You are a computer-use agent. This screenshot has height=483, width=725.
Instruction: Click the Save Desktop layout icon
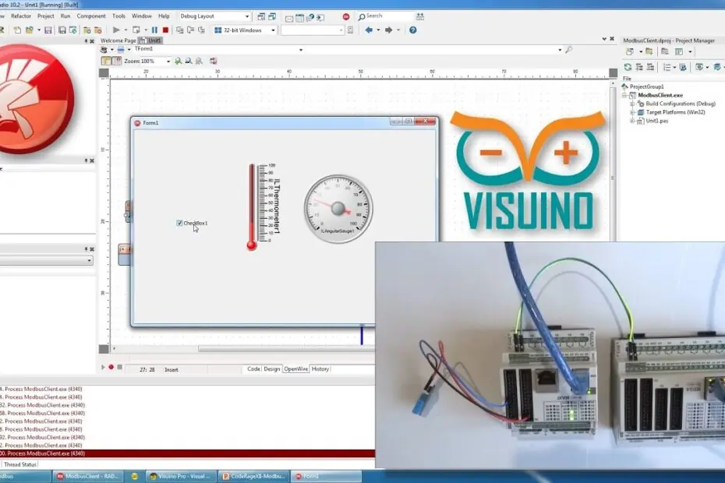[261, 16]
